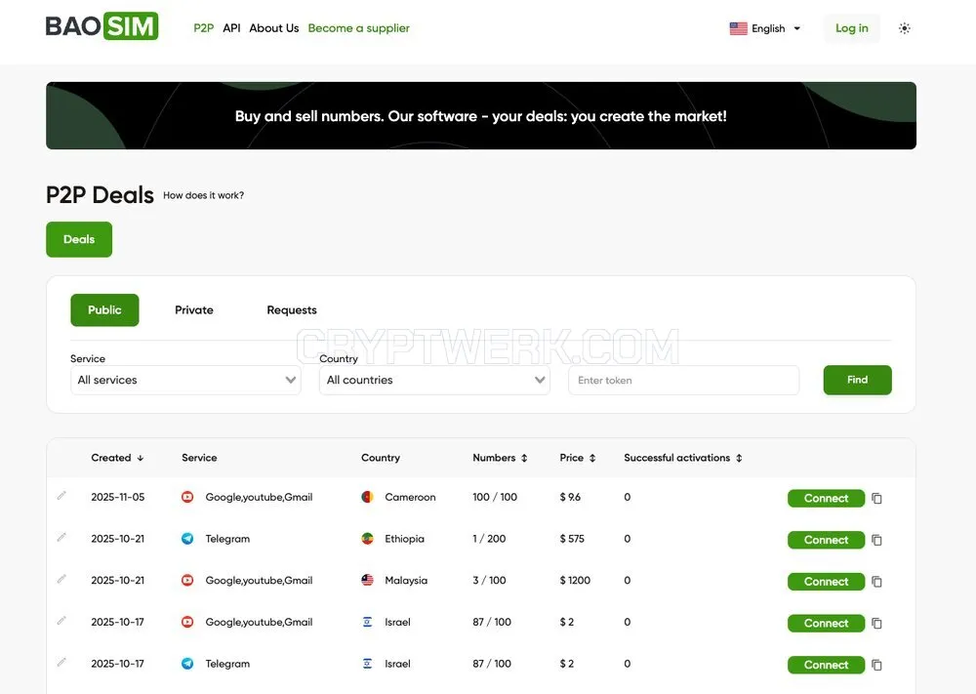Click edit pencil for the Ethiopia deal

tap(61, 537)
